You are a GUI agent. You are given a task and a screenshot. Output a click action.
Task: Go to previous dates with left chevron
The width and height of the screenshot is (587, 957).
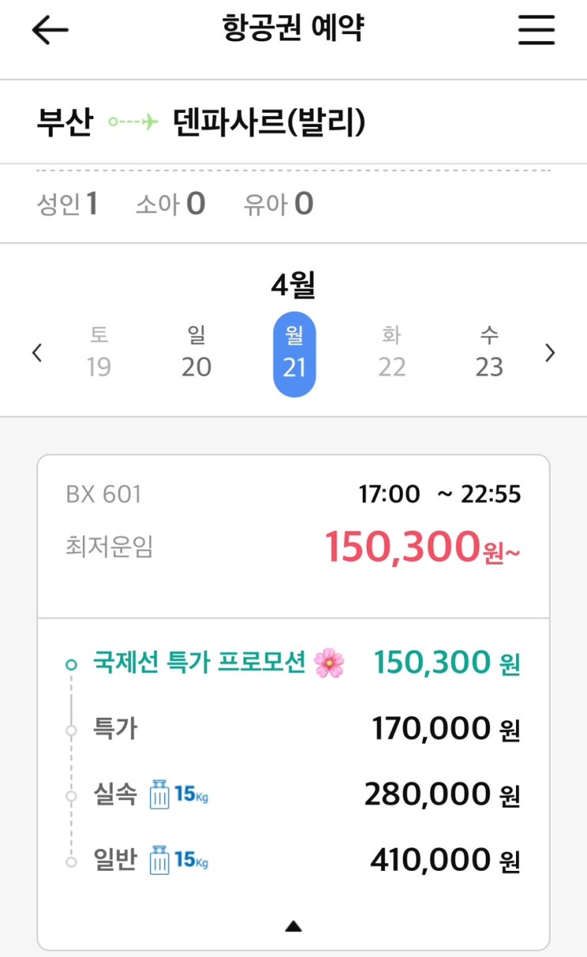click(36, 353)
